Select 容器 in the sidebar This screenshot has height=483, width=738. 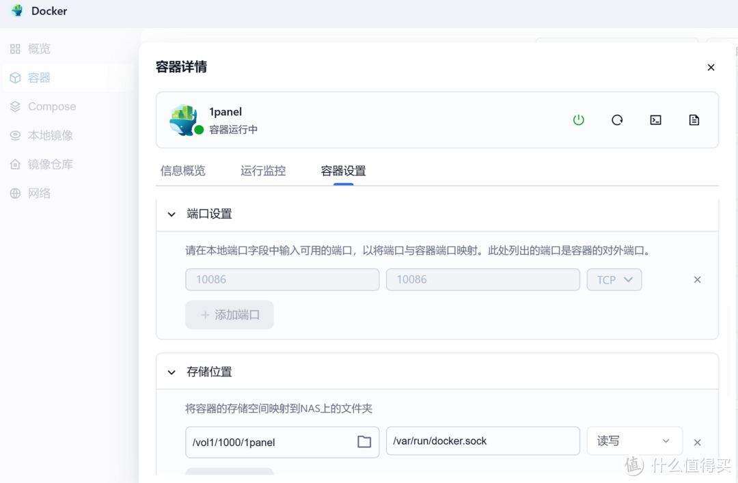click(x=69, y=78)
